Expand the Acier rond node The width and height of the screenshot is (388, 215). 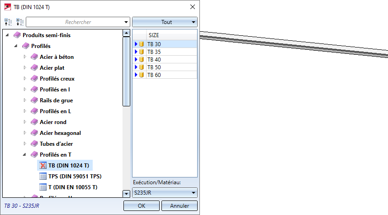coord(25,122)
